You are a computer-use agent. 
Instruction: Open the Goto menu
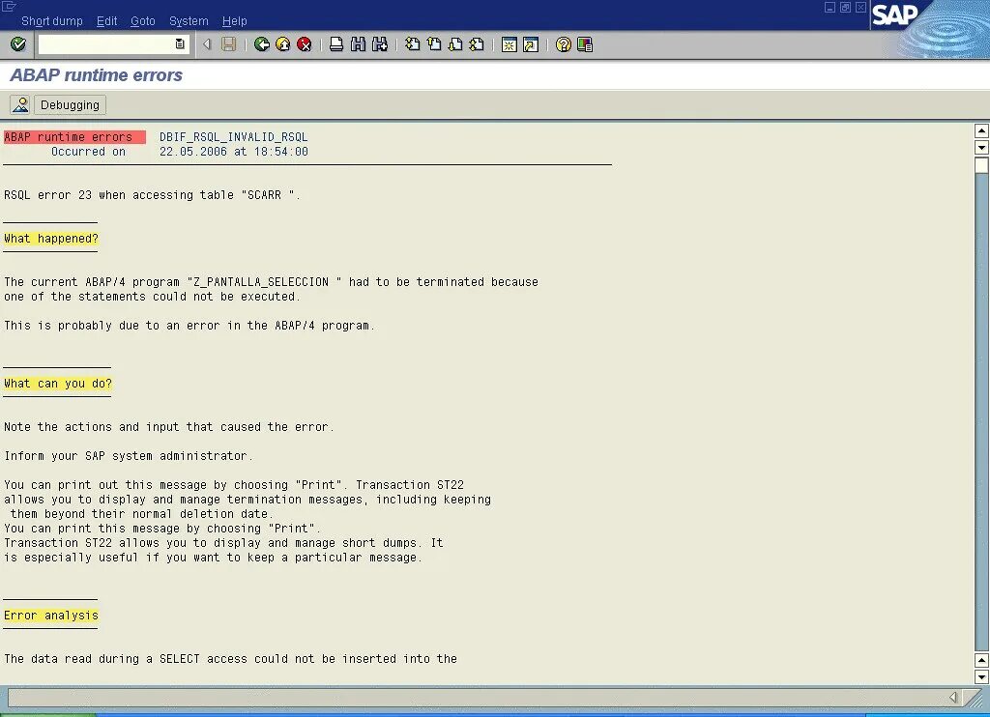tap(143, 21)
